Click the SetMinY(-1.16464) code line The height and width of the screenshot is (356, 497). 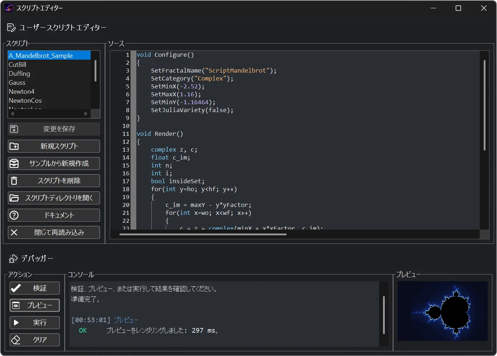(x=183, y=102)
